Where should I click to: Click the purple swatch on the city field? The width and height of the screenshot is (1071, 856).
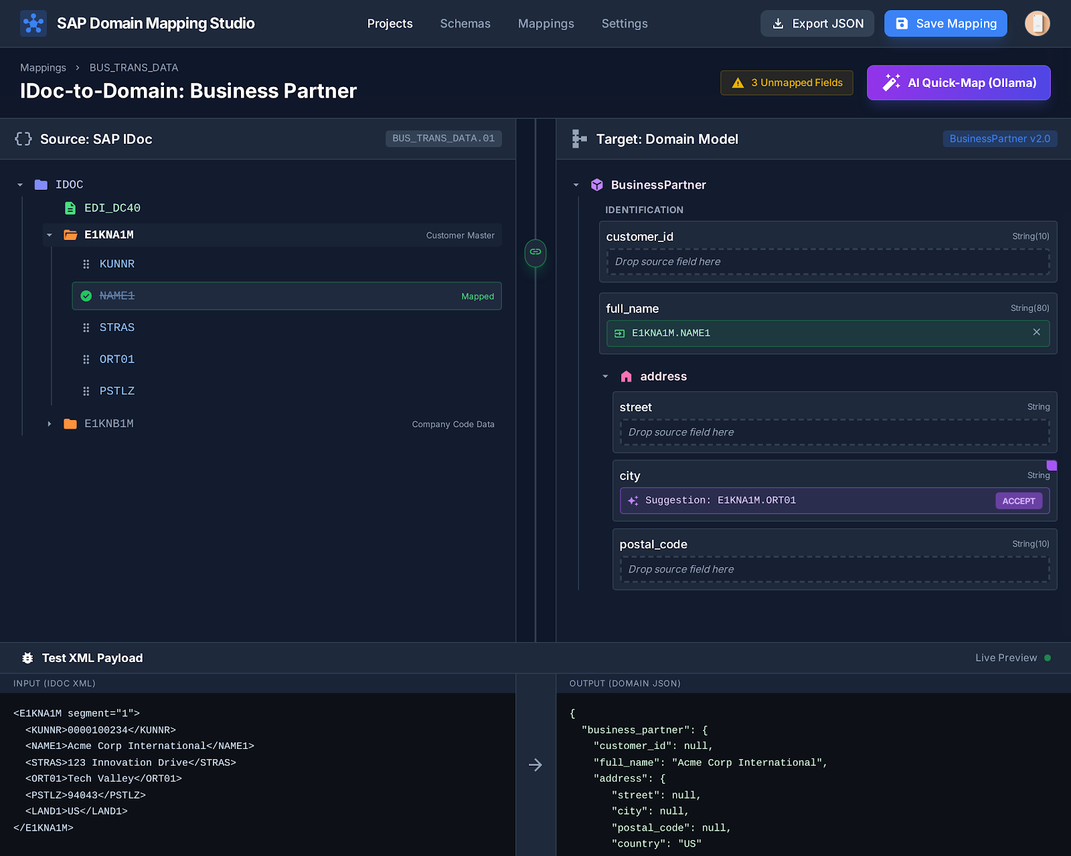(x=1051, y=465)
